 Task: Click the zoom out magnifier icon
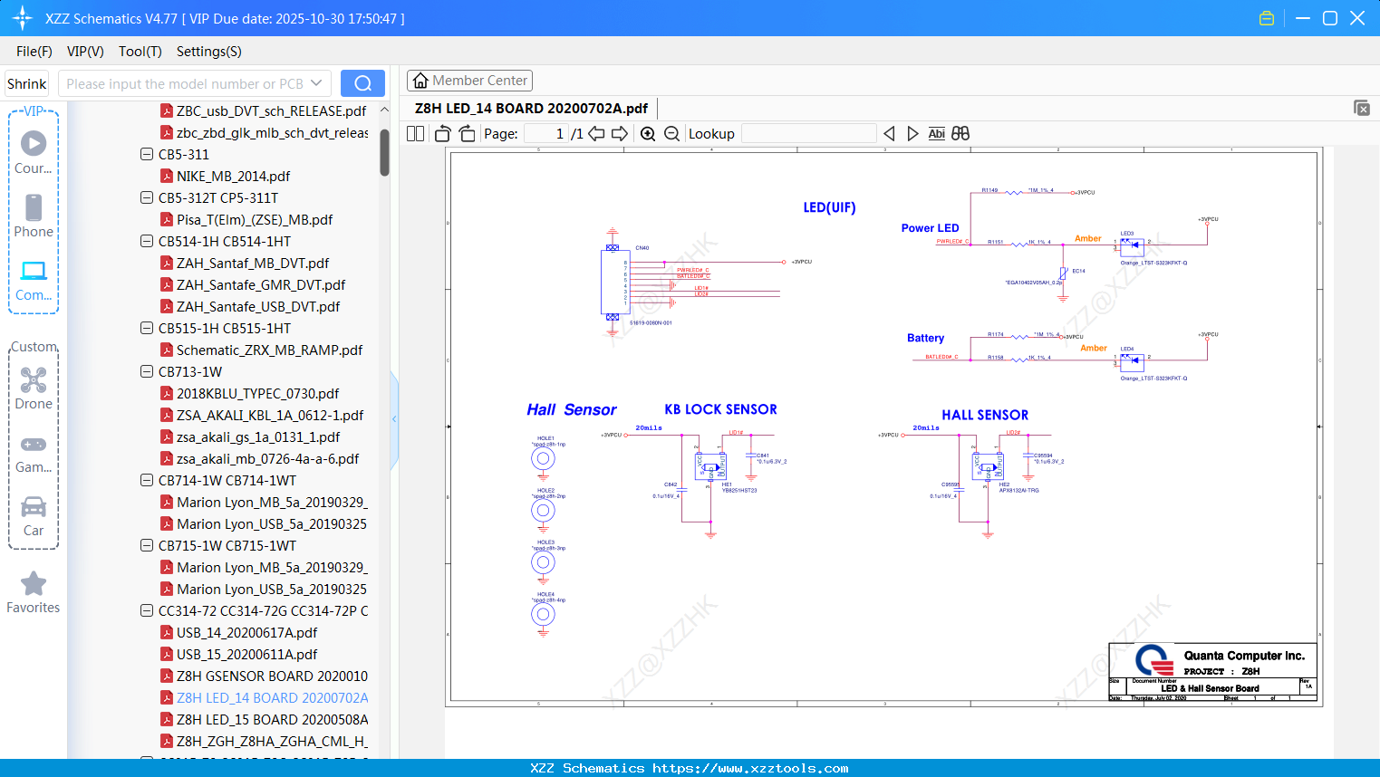(671, 134)
